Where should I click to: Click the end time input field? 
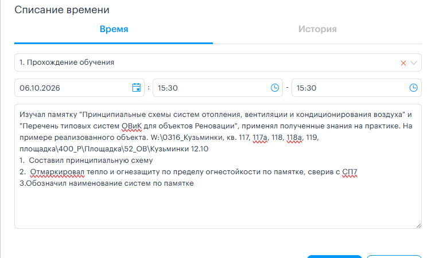[356, 88]
